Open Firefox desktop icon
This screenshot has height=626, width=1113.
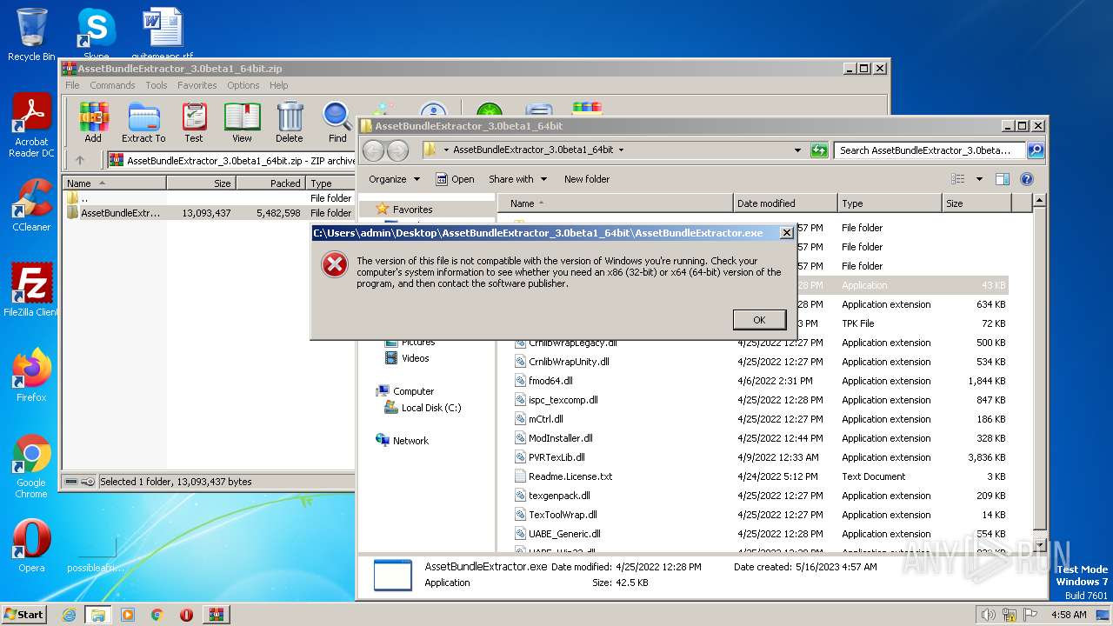[x=31, y=376]
